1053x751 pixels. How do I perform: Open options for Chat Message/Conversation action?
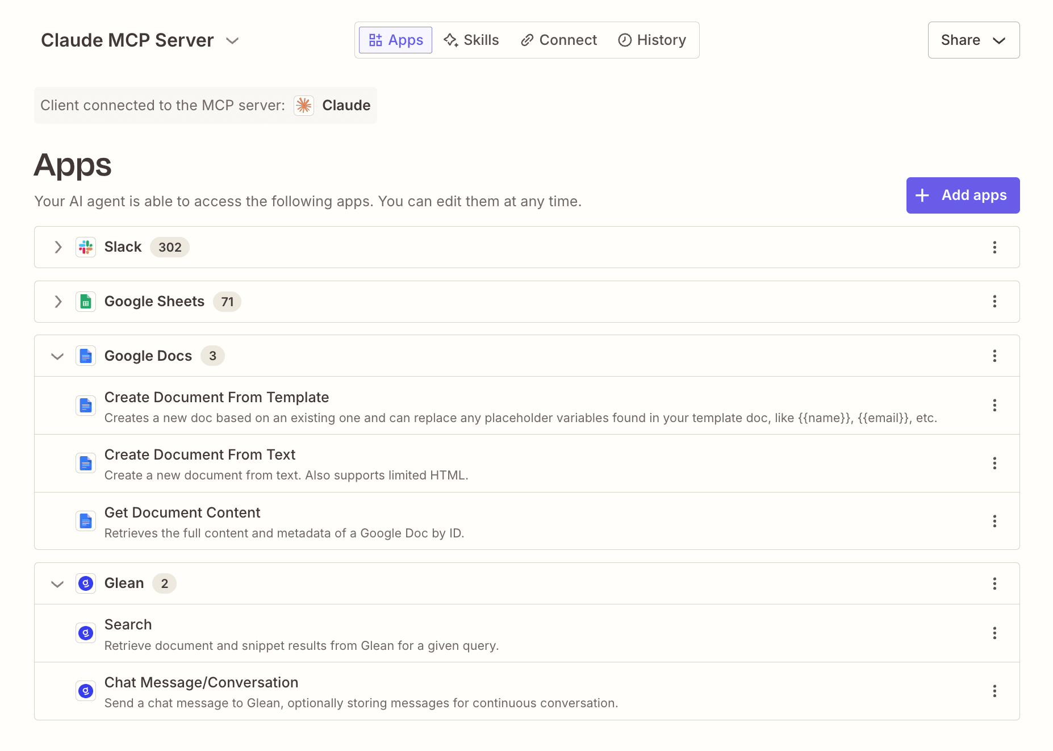994,691
